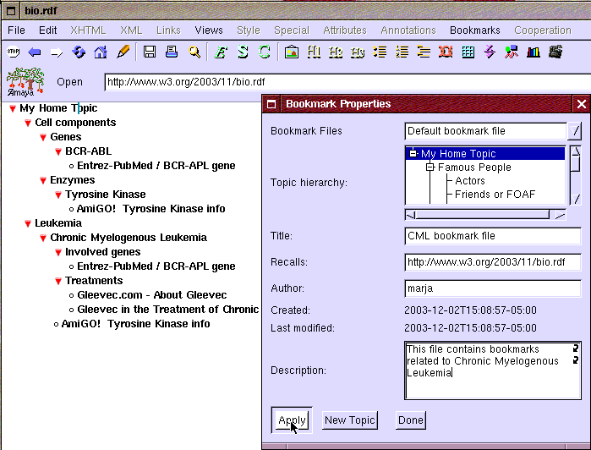Click the New Topic button

[350, 420]
